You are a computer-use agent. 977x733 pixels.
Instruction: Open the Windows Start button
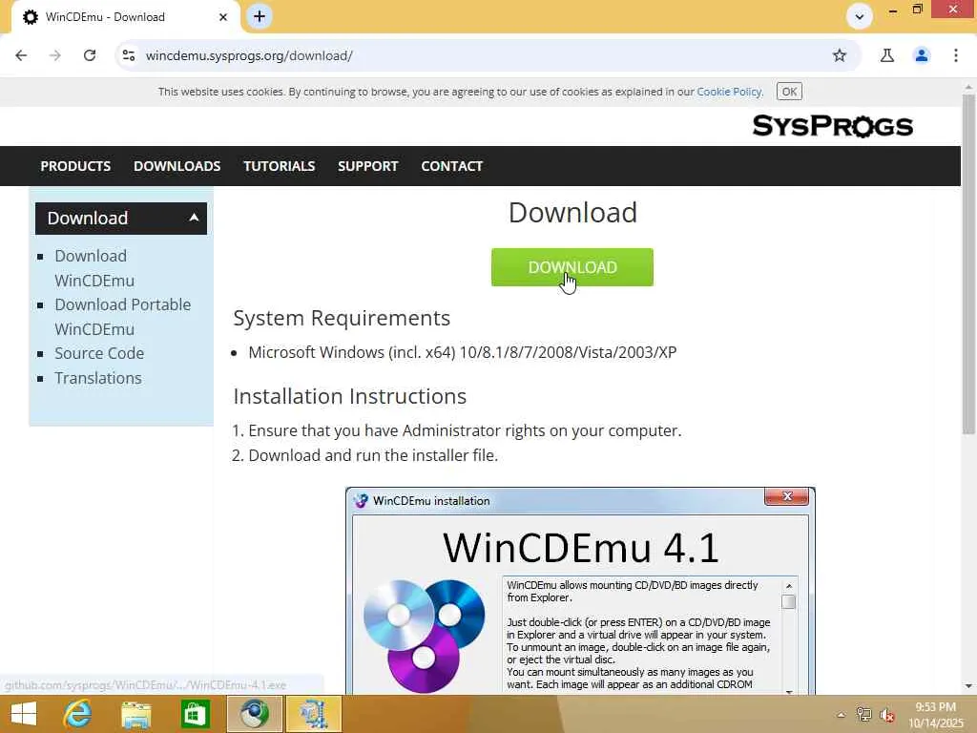[24, 714]
